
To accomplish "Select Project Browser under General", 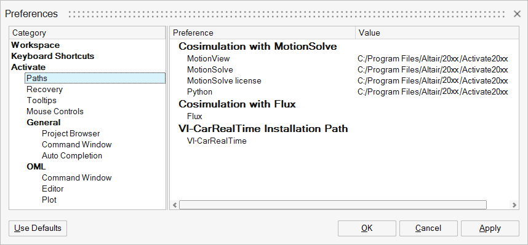I will click(71, 134).
